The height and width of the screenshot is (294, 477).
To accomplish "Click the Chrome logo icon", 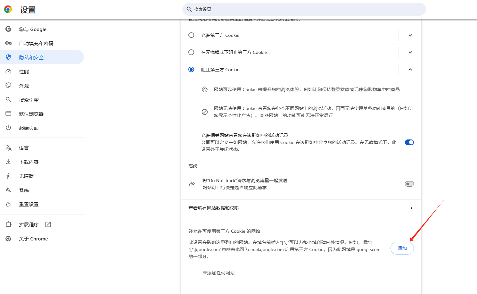I will [x=8, y=9].
